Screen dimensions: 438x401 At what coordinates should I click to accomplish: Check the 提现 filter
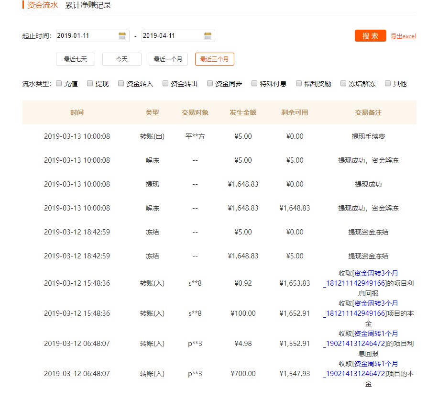coord(89,83)
